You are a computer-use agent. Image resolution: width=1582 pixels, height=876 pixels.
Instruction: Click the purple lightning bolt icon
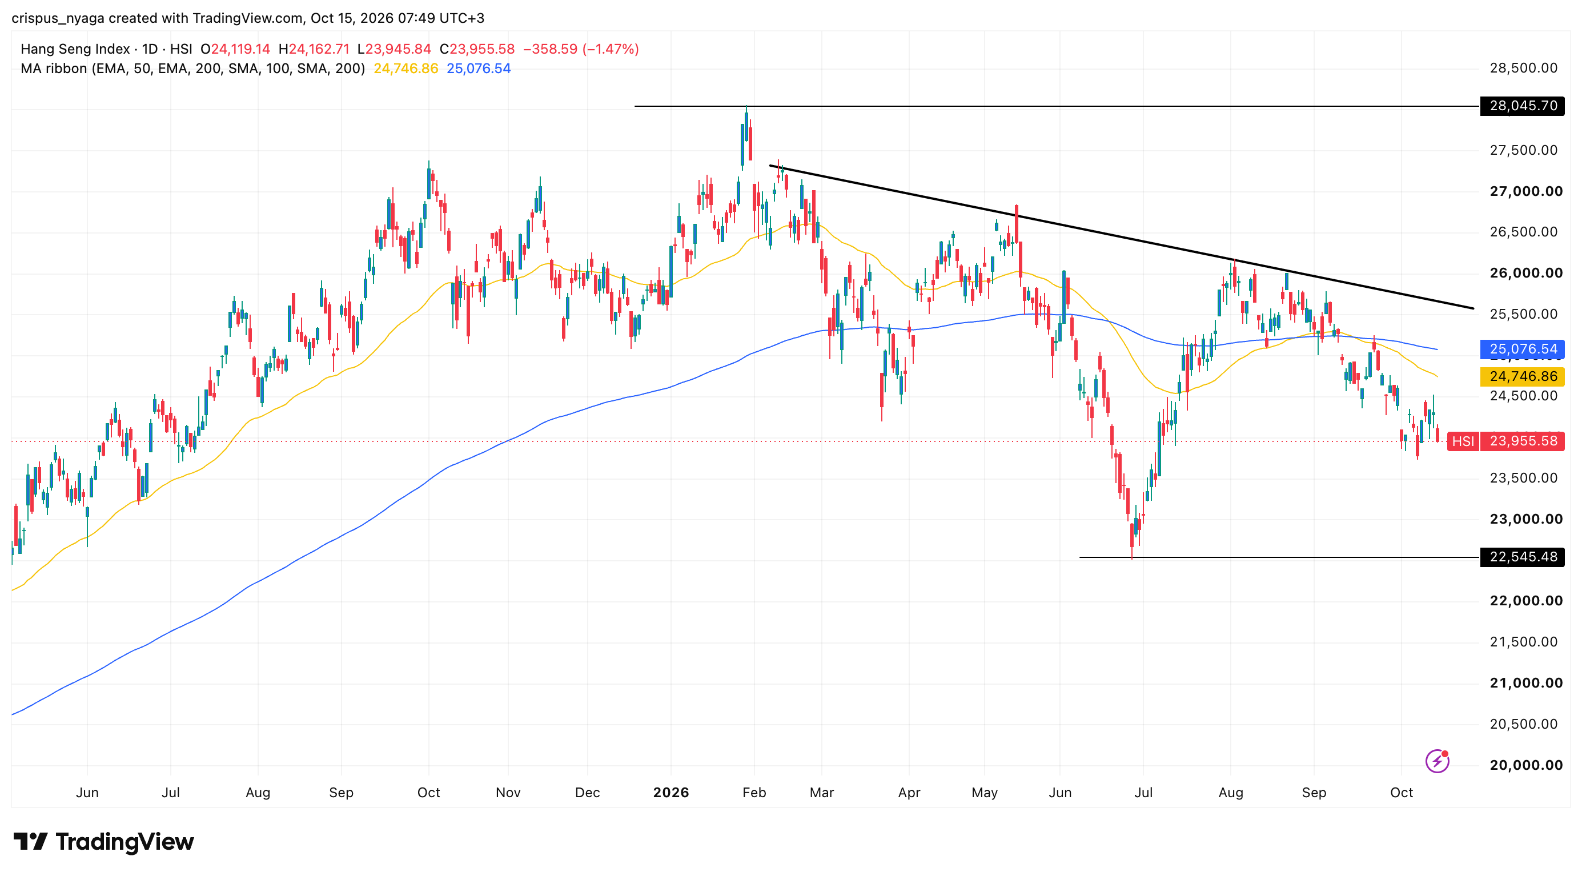tap(1437, 761)
